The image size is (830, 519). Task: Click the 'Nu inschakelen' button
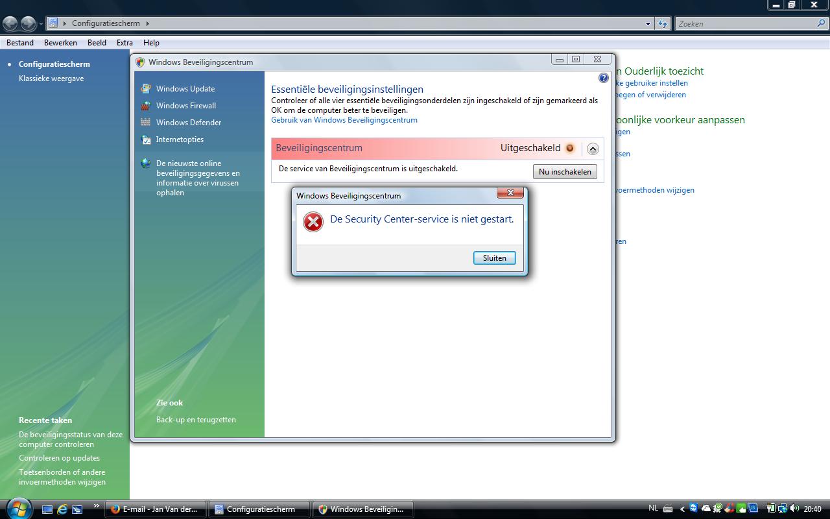tap(565, 172)
